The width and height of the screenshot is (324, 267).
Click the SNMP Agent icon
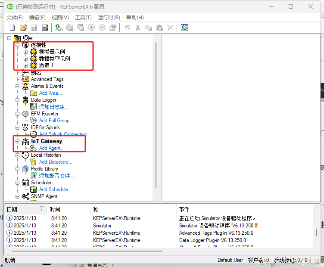click(x=25, y=196)
